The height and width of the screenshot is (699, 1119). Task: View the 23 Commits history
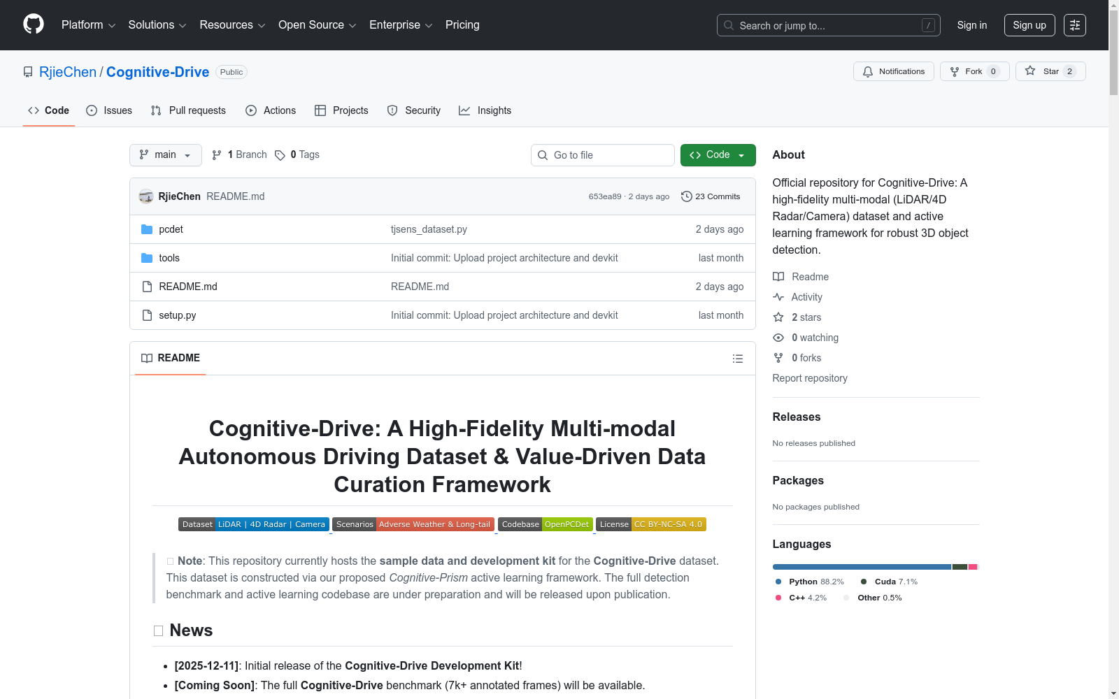point(711,196)
